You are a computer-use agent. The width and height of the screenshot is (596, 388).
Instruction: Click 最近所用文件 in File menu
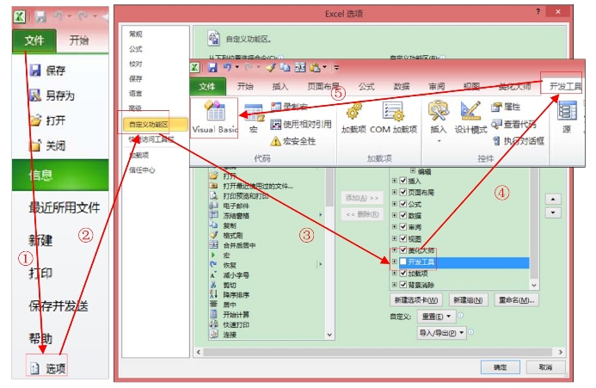pyautogui.click(x=65, y=207)
